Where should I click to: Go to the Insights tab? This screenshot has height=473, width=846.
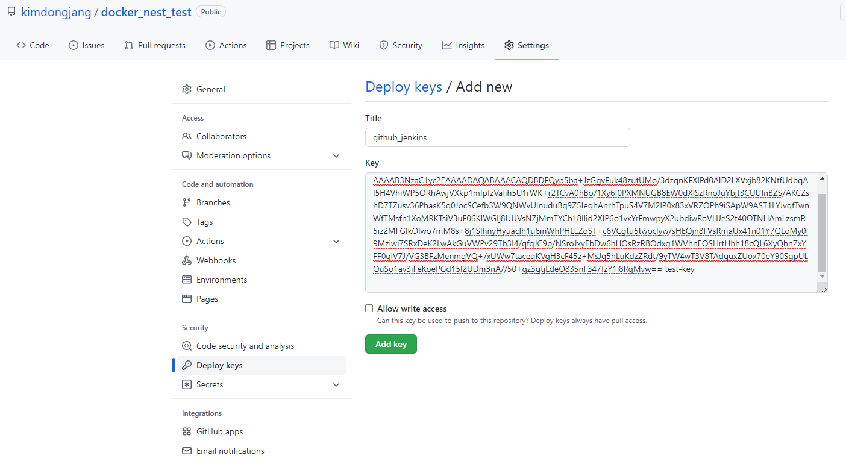pos(463,45)
